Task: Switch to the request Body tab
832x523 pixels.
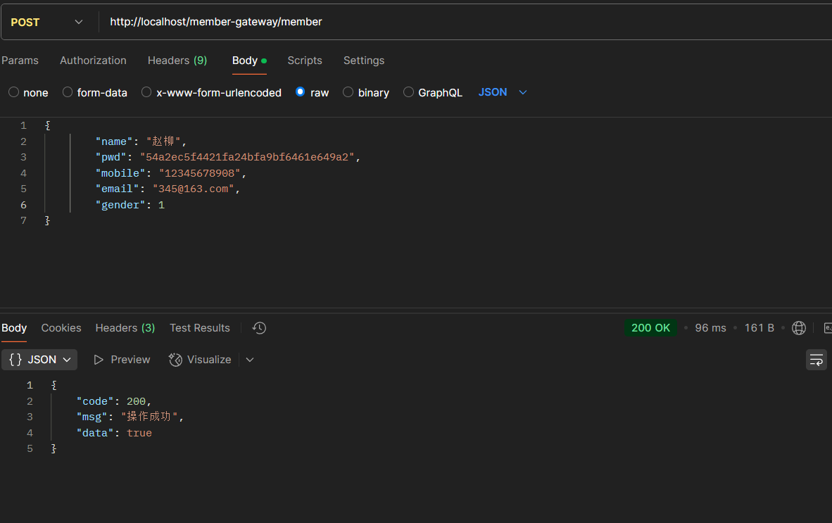Action: (249, 61)
